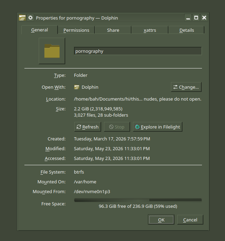The height and width of the screenshot is (241, 225).
Task: Click the Dolphin folder icon in title bar
Action: [22, 18]
